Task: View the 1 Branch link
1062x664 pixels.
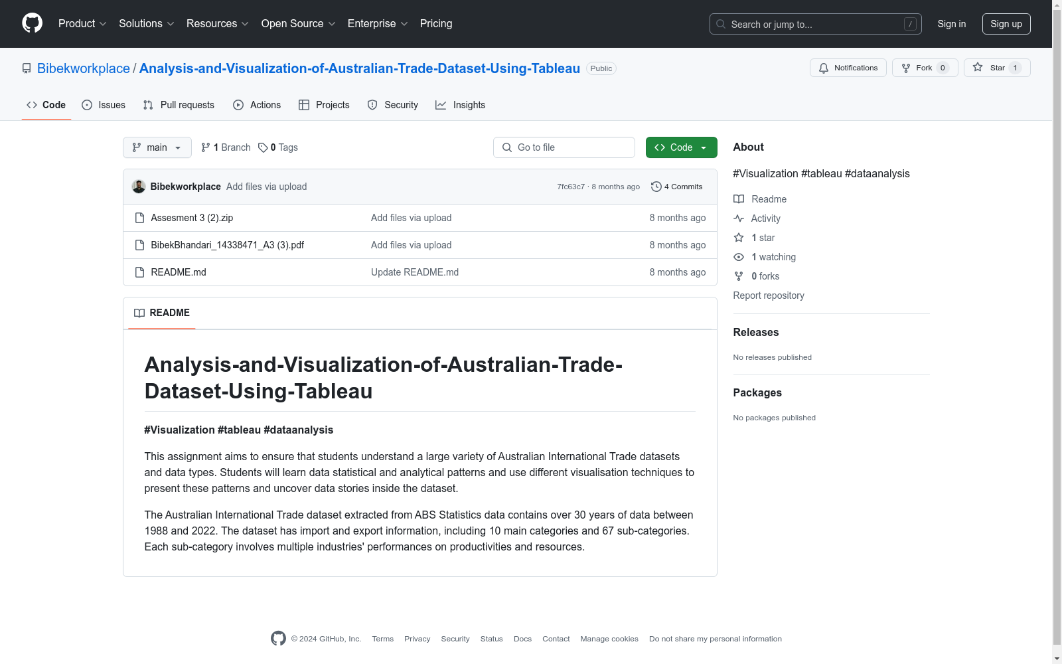Action: point(226,147)
